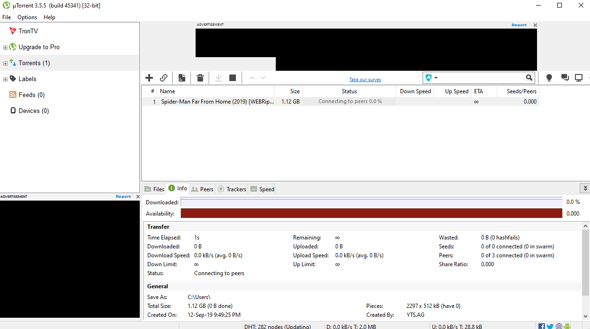This screenshot has width=590, height=329.
Task: Click Report link above top advertisement
Action: pos(519,25)
